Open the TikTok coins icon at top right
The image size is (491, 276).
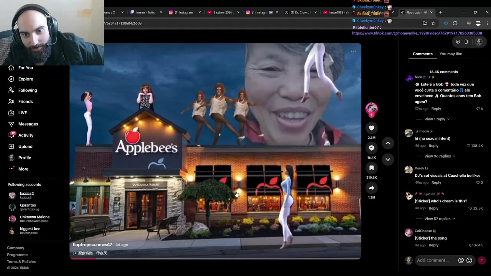pyautogui.click(x=458, y=42)
